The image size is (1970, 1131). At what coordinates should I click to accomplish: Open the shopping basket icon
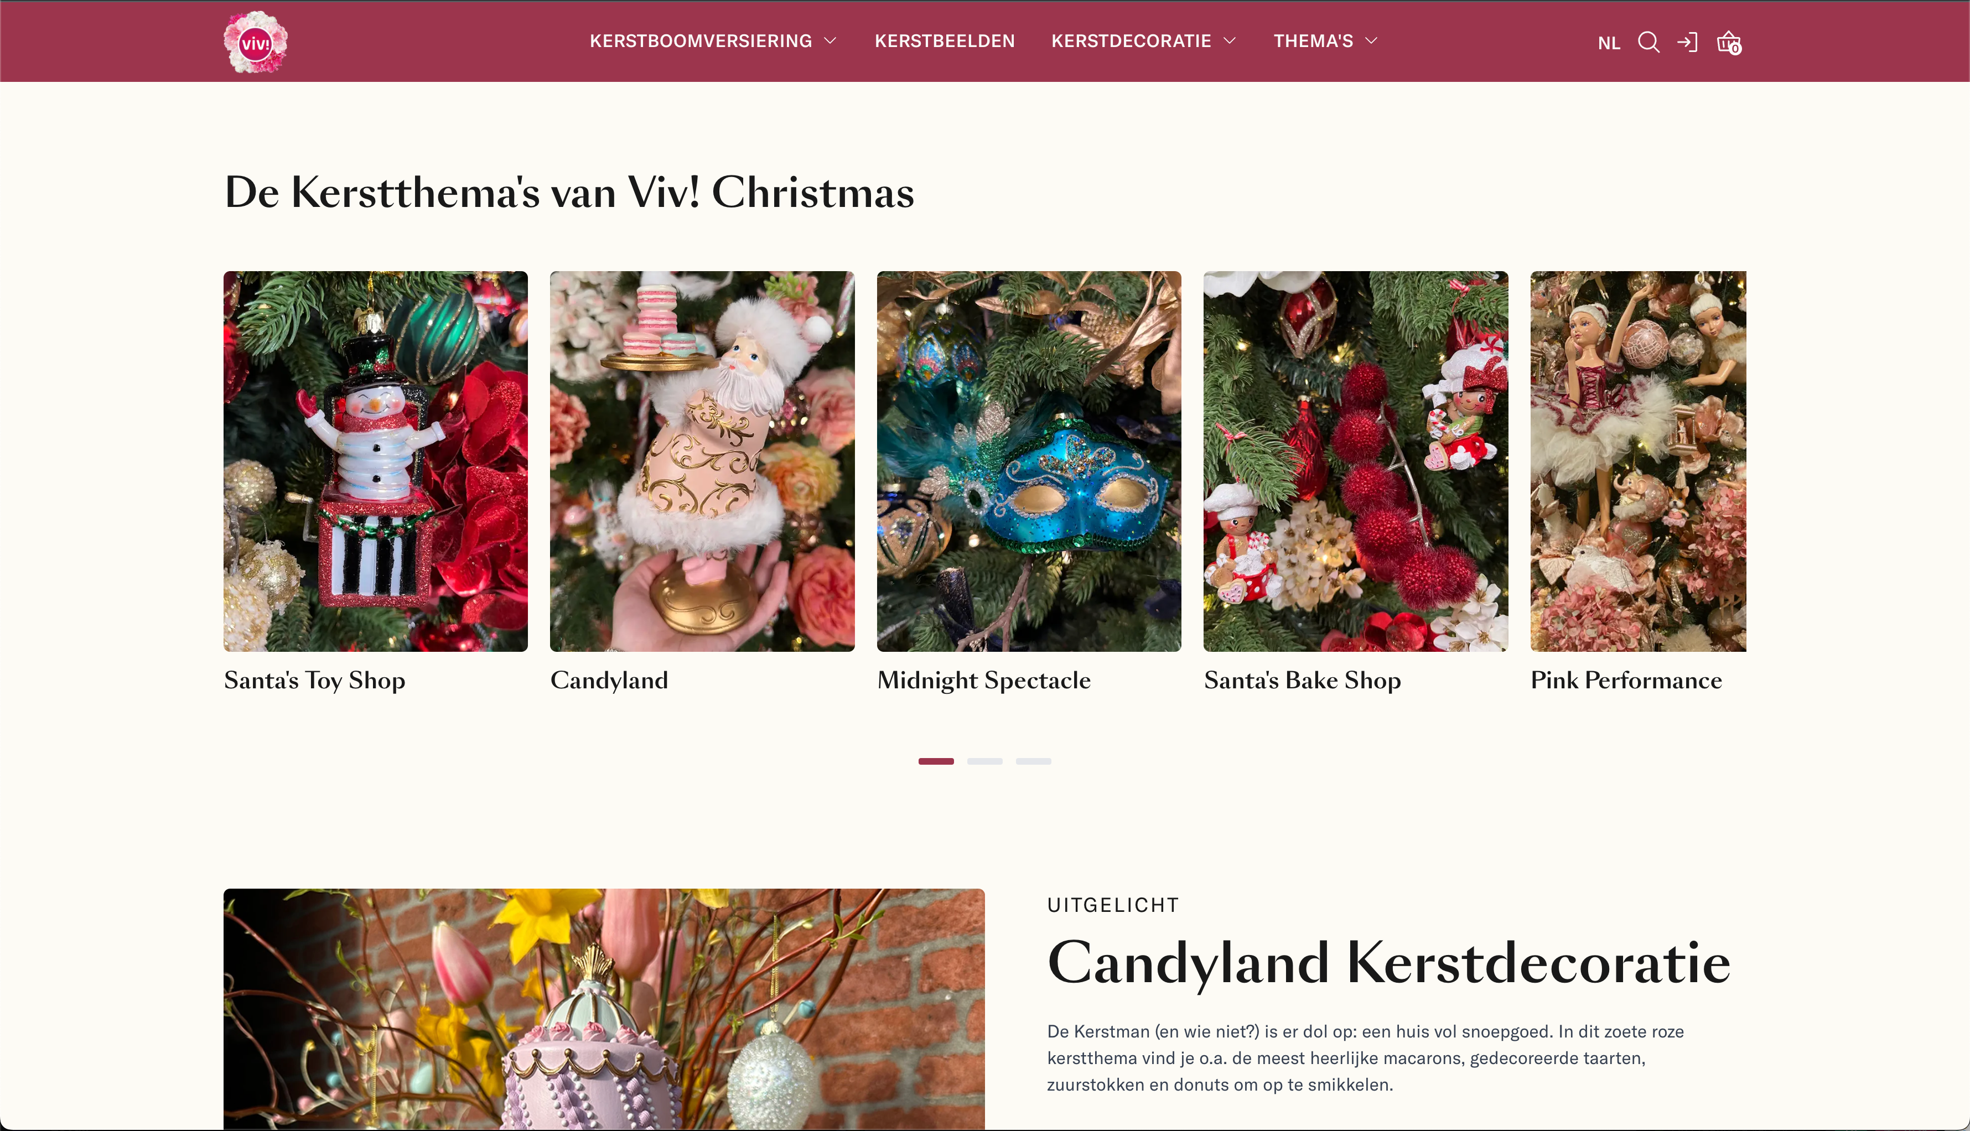pyautogui.click(x=1729, y=43)
